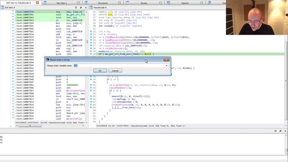Close the 'Please enter a string' dialog
The image size is (288, 162).
pos(166,60)
